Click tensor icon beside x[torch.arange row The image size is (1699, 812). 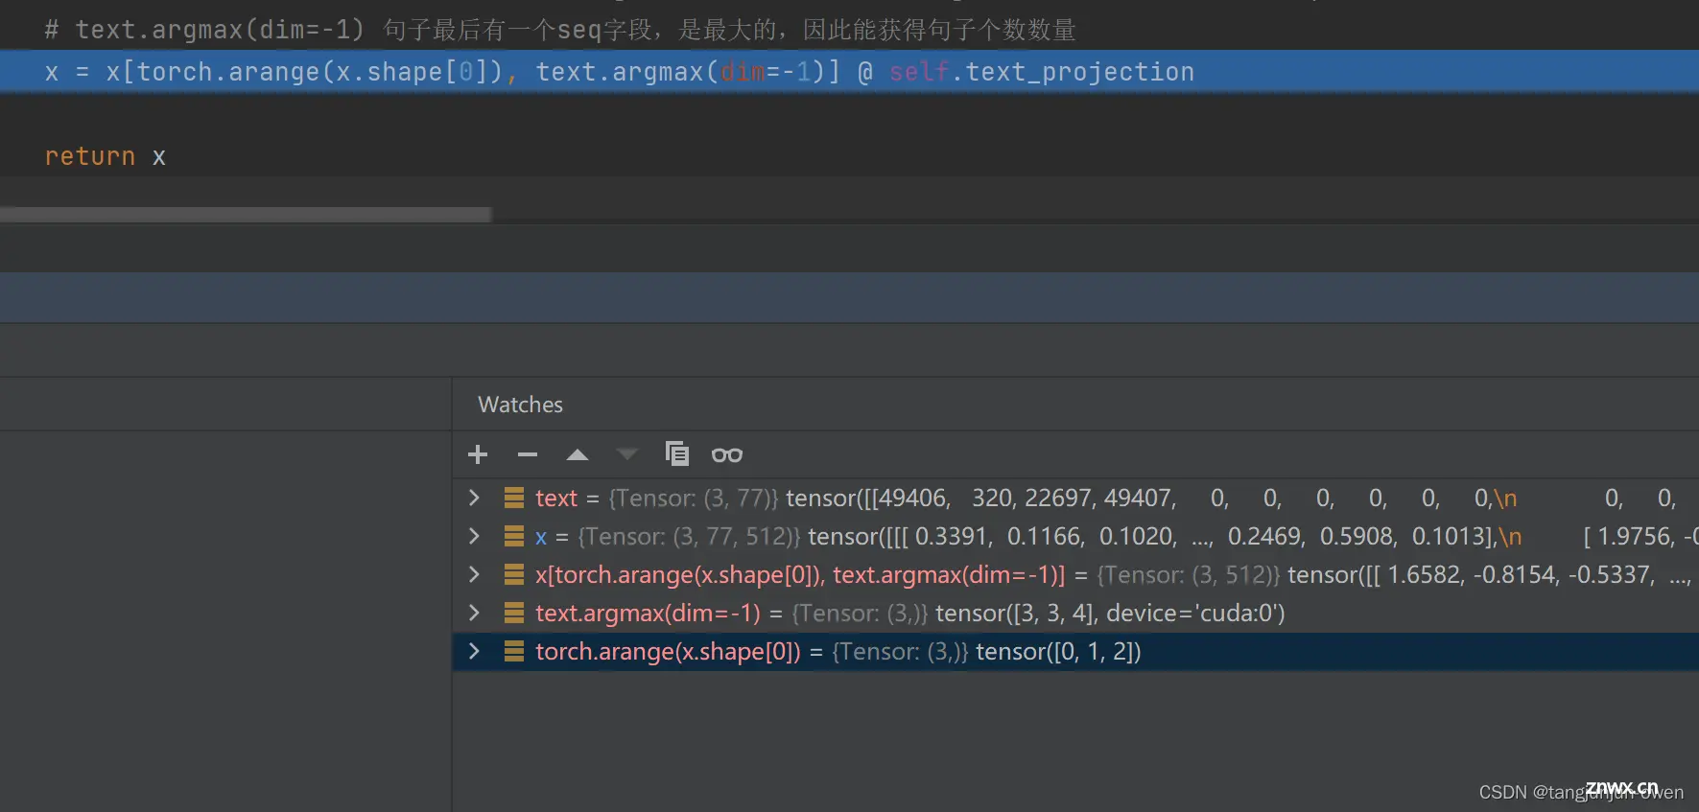click(x=514, y=574)
